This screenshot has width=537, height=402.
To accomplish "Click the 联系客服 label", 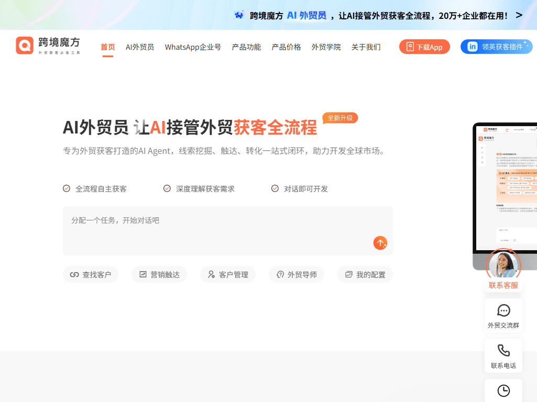I will point(503,285).
